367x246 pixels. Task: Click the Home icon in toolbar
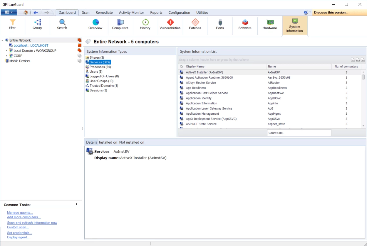coord(26,13)
